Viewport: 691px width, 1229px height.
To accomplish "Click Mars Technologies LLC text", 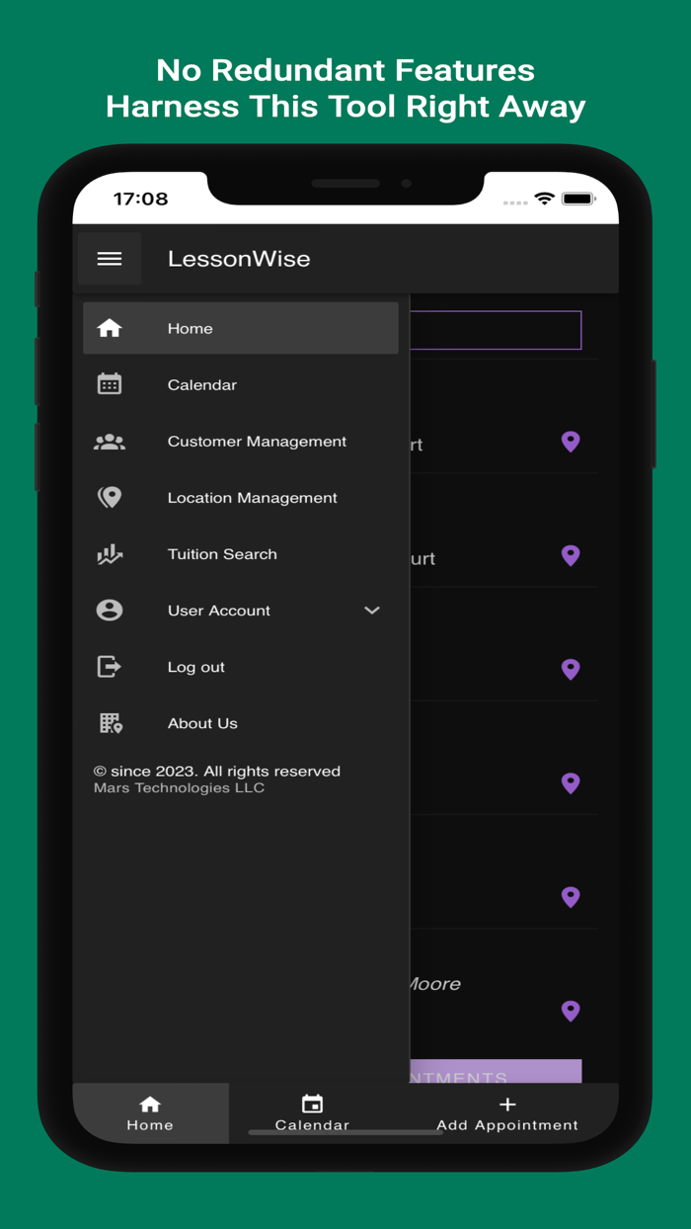I will (x=179, y=788).
